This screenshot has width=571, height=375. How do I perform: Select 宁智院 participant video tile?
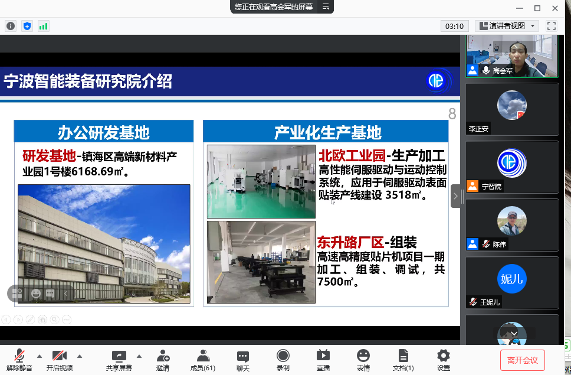[x=511, y=167]
